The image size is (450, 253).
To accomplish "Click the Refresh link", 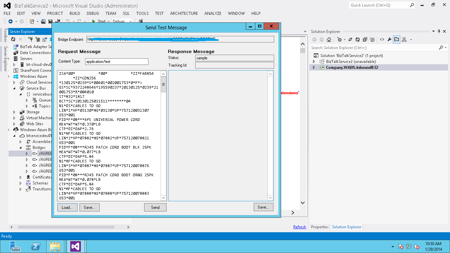I will [300, 227].
